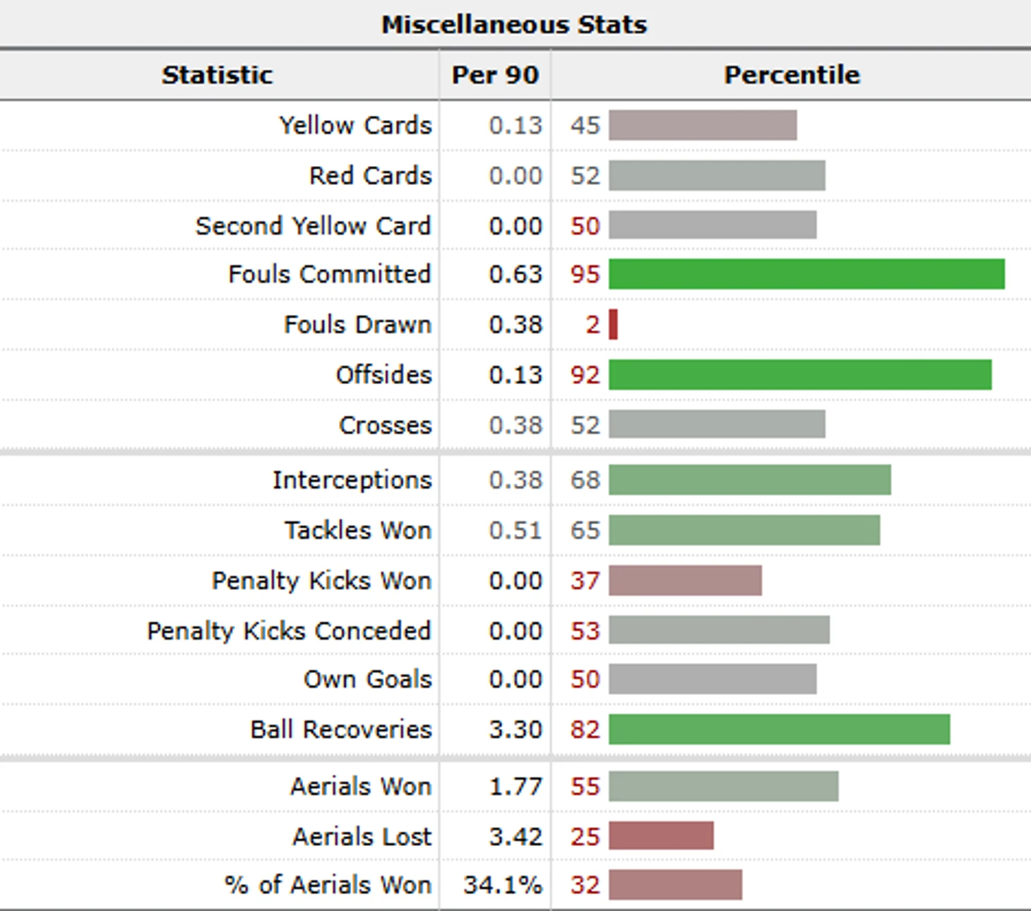Select the Interceptions statistic label

tap(352, 480)
